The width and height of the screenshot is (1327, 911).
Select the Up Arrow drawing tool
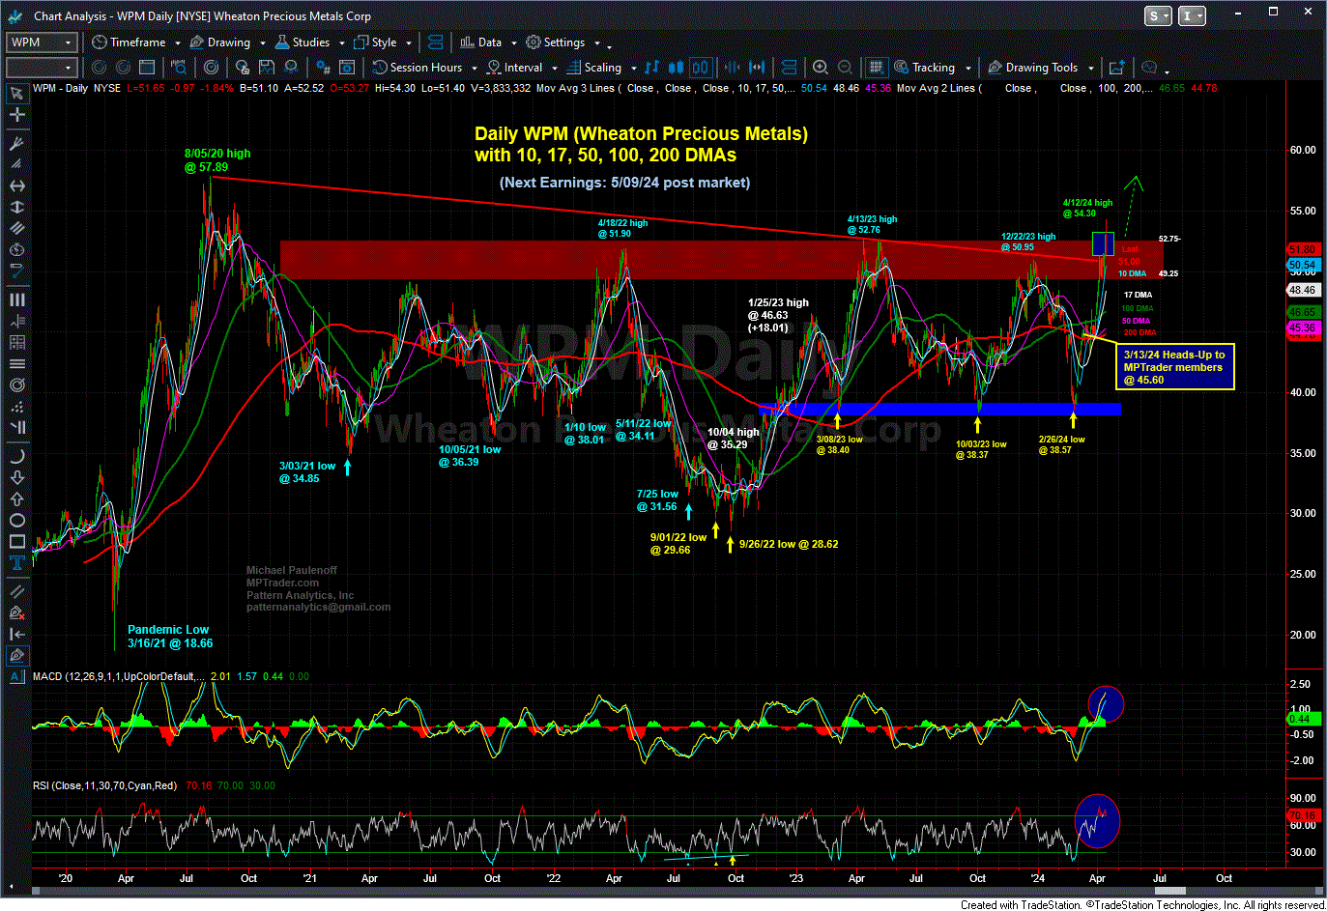16,498
